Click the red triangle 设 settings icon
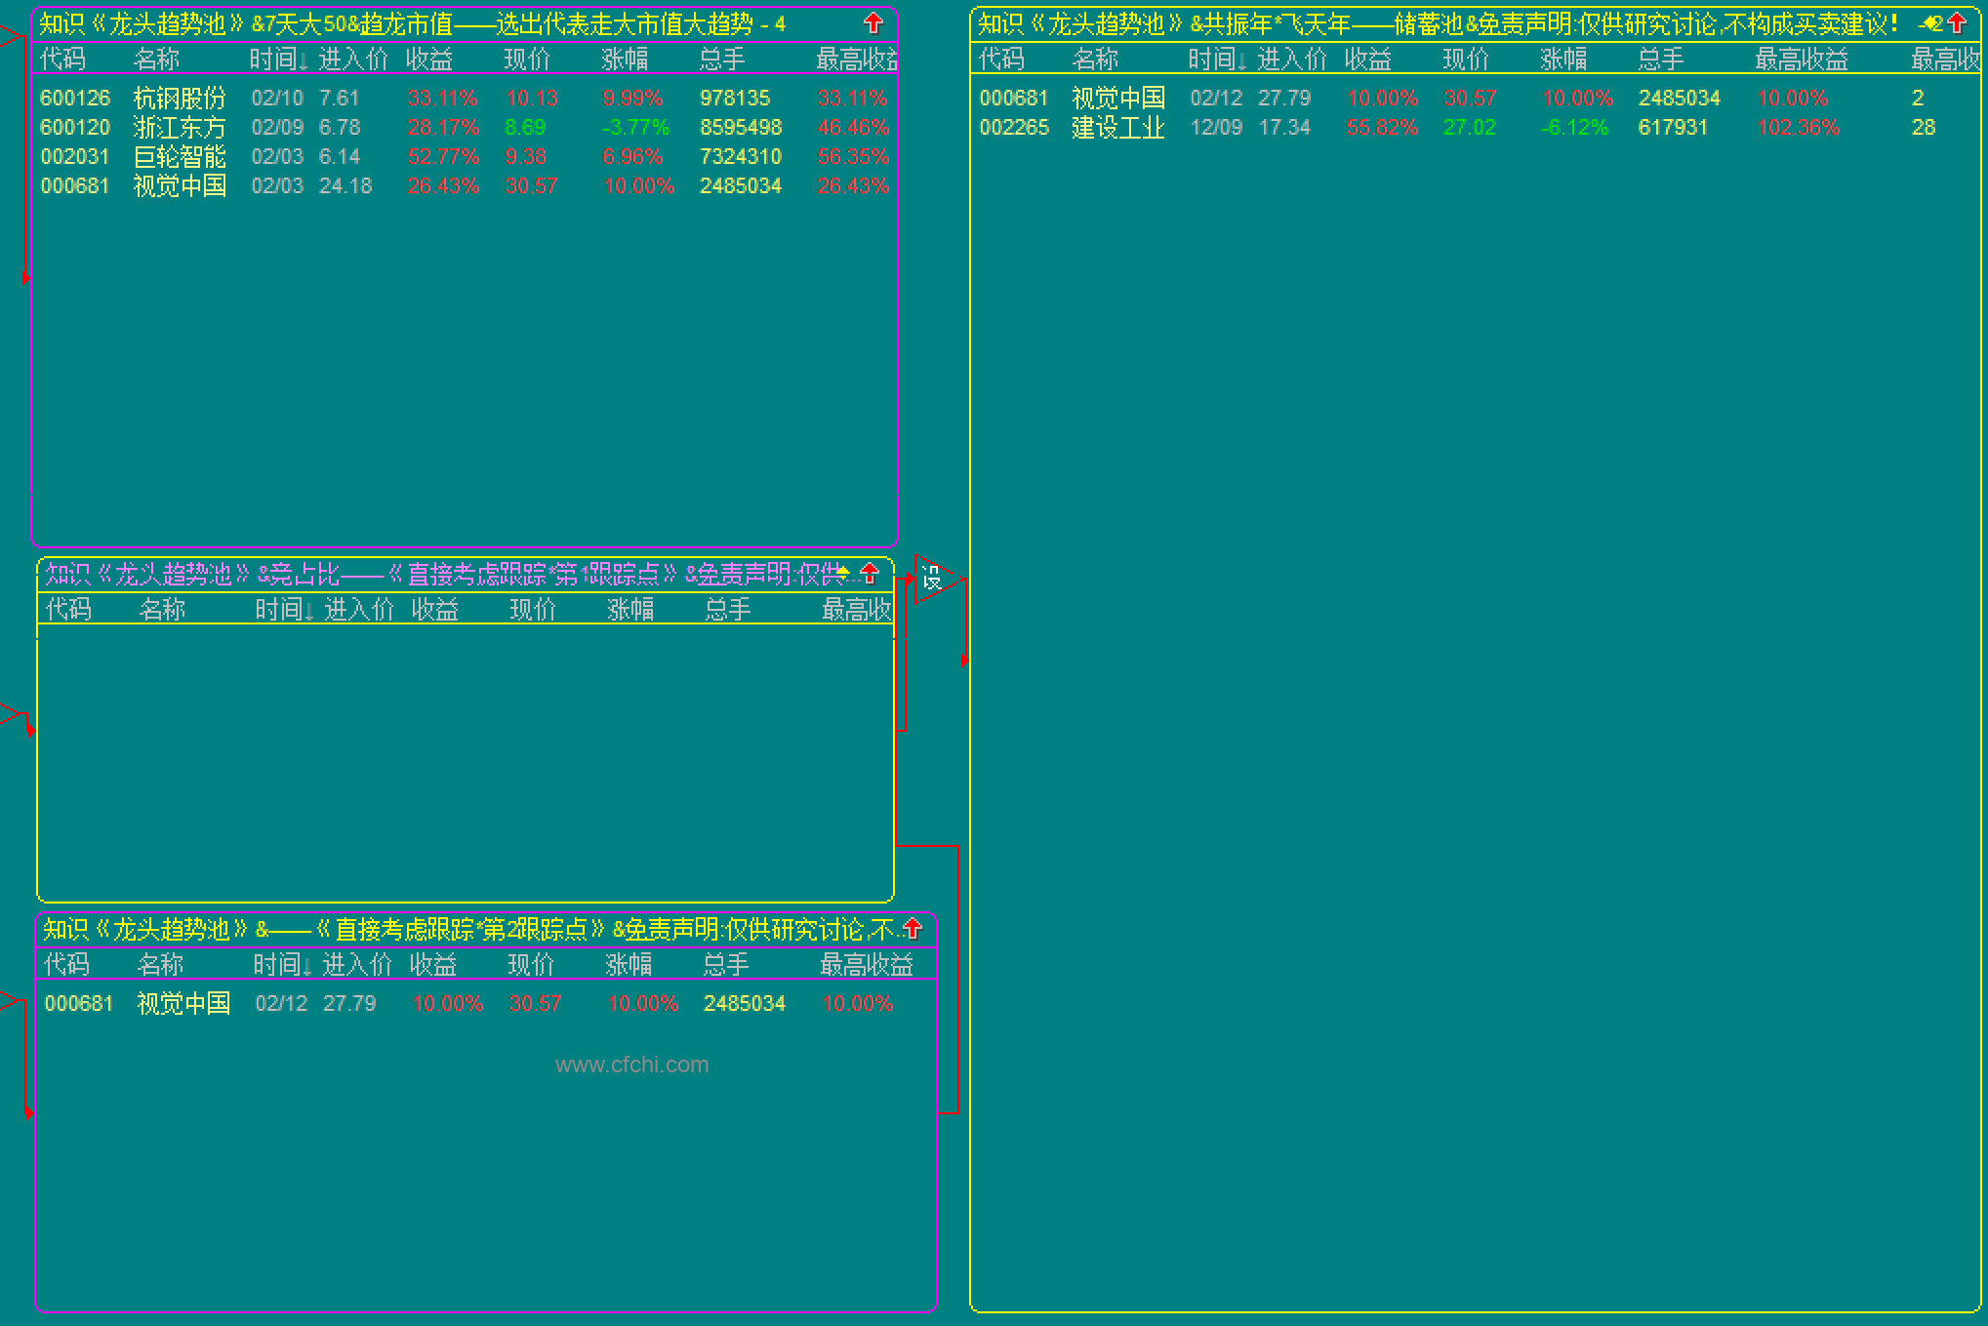The width and height of the screenshot is (1988, 1326). [x=933, y=579]
